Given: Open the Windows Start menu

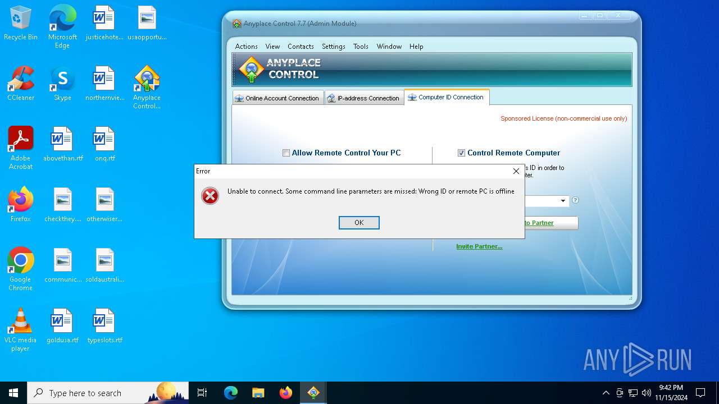Looking at the screenshot, I should [x=13, y=393].
